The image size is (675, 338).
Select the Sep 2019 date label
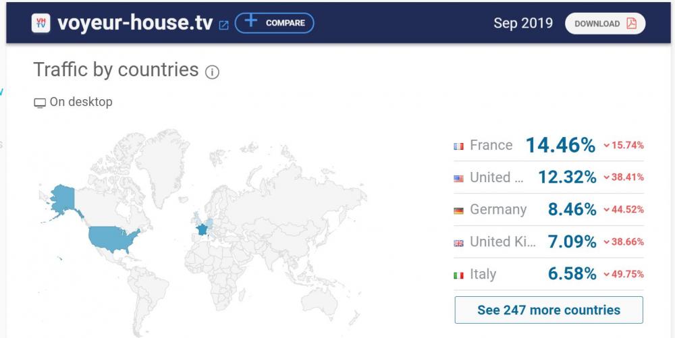tap(523, 23)
